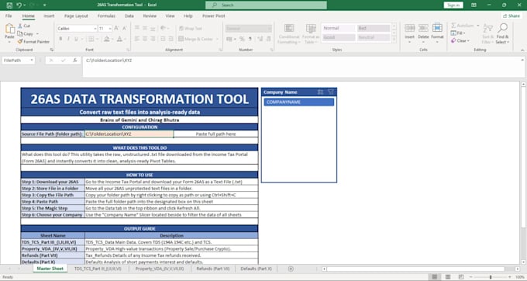Image resolution: width=527 pixels, height=281 pixels.
Task: Expand the font name dropdown
Action: click(x=95, y=29)
